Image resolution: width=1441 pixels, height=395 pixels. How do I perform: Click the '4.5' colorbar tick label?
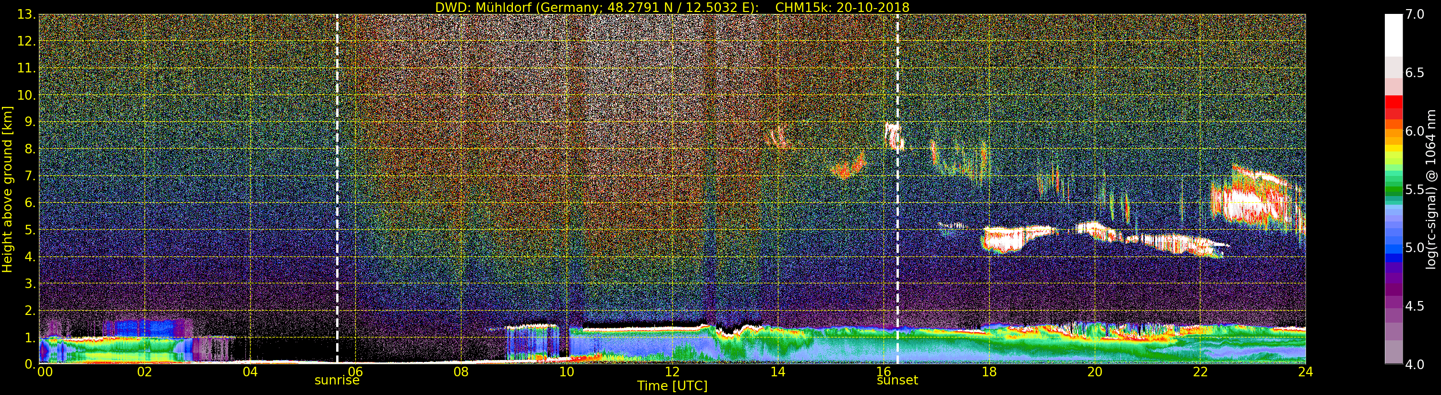tap(1415, 306)
